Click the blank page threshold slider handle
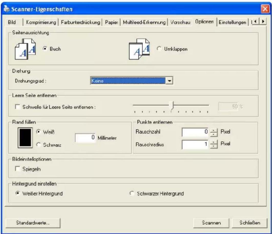The width and height of the screenshot is (272, 234). coord(172,106)
